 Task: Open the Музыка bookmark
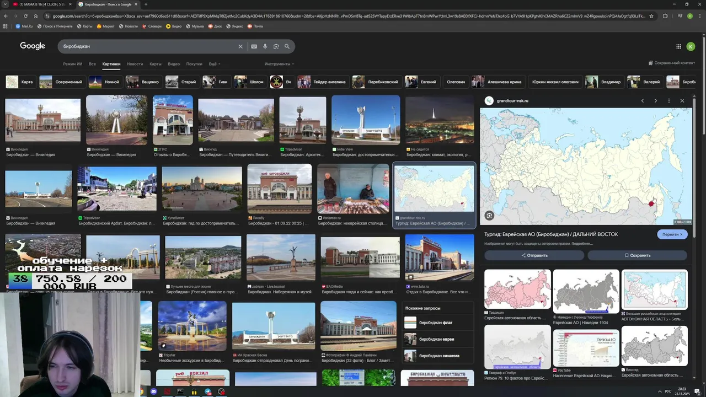tap(195, 26)
